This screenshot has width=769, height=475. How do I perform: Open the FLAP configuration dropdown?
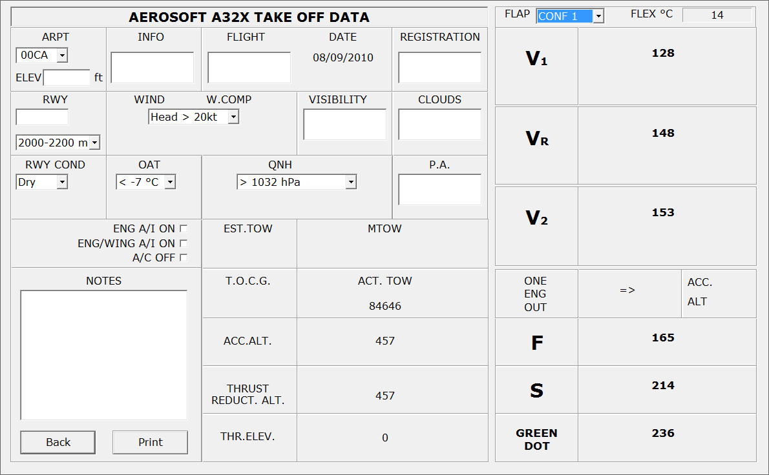596,15
